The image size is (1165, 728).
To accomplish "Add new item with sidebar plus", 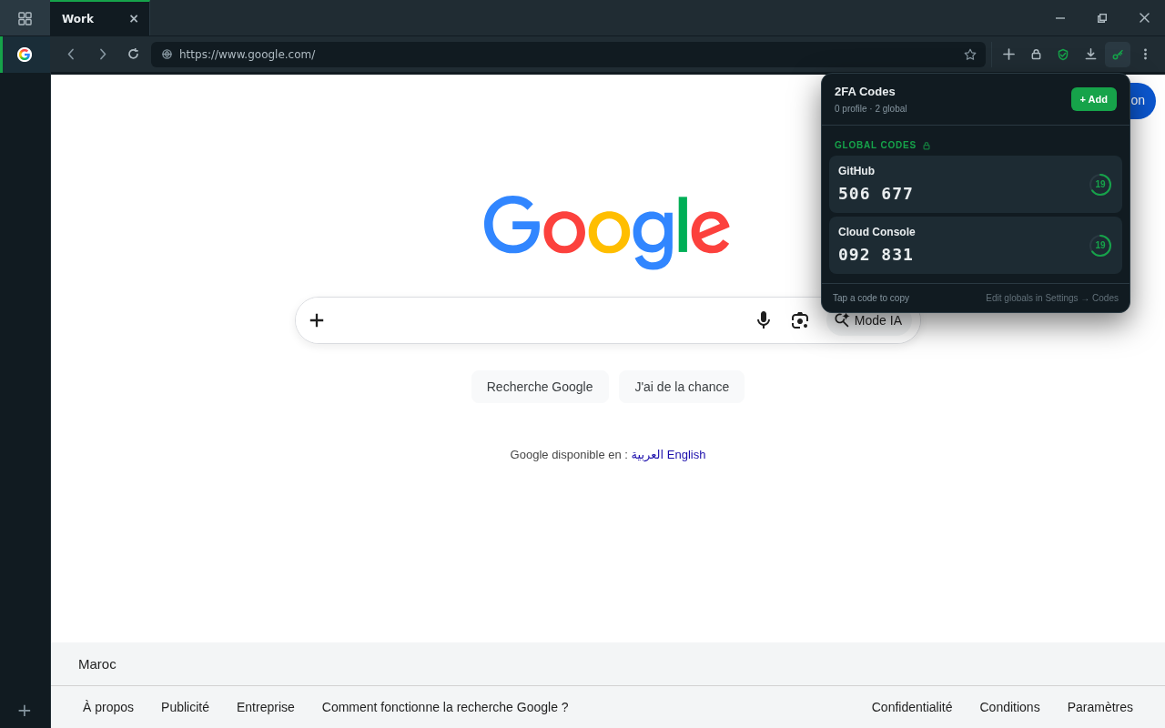I will 25,711.
